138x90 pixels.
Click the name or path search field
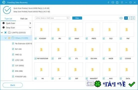52,18
